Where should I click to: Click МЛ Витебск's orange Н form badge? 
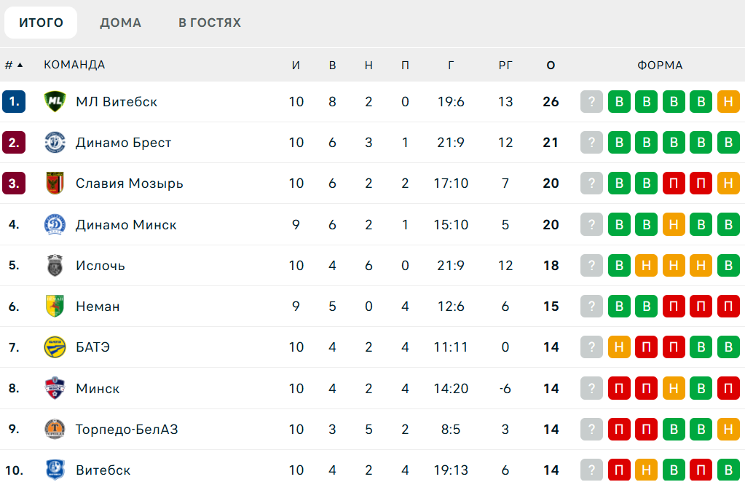[728, 102]
